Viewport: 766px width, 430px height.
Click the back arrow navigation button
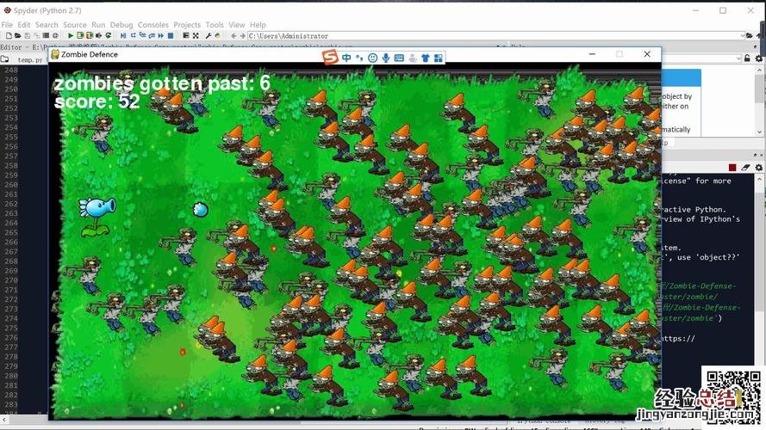[x=233, y=36]
